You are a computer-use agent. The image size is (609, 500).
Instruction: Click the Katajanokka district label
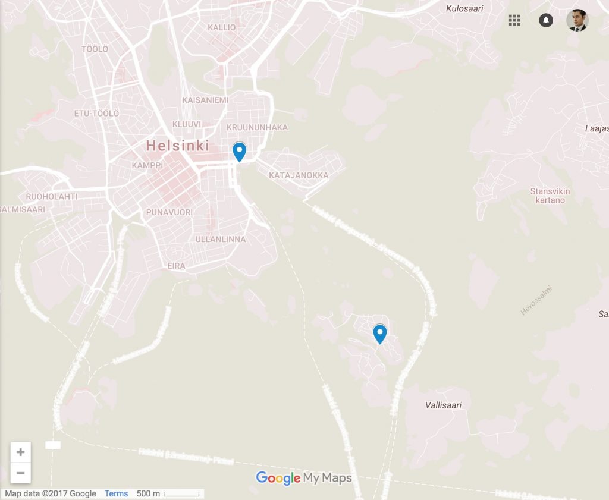point(299,175)
